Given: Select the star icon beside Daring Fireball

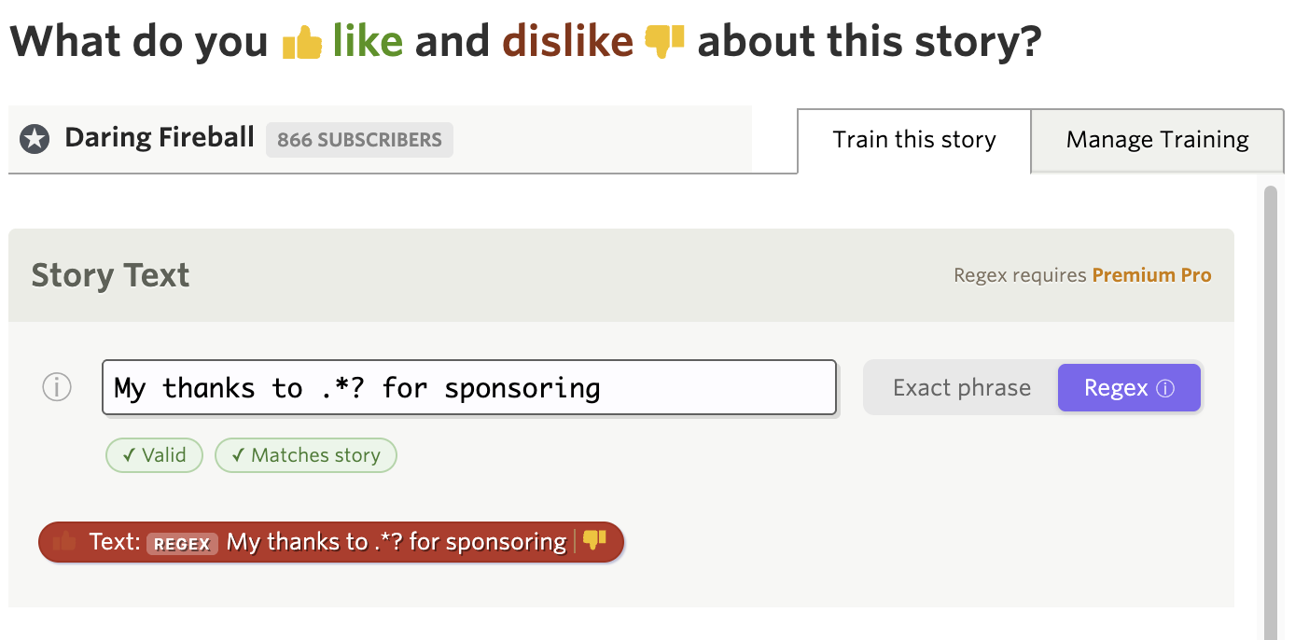Looking at the screenshot, I should [35, 139].
